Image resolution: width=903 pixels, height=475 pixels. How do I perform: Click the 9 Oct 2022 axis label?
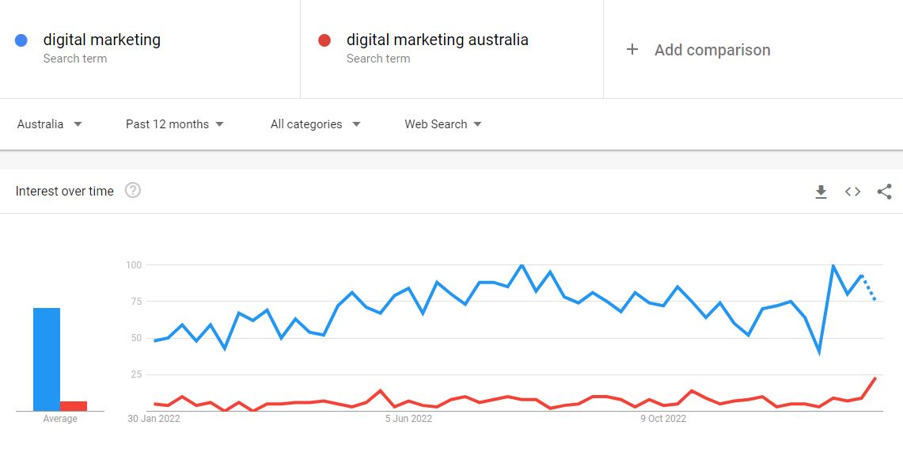click(663, 419)
